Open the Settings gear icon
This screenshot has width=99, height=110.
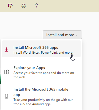(x=24, y=6)
